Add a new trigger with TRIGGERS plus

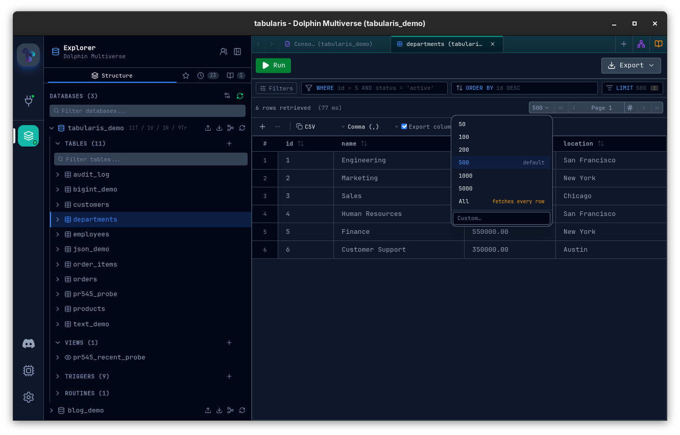coord(229,376)
